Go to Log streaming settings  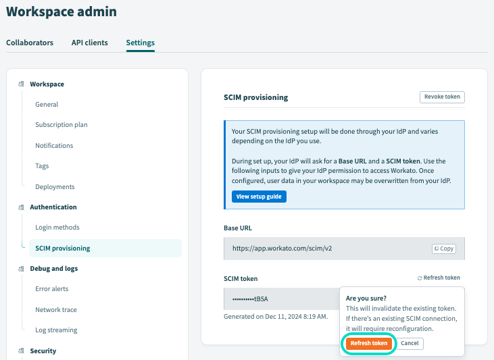[56, 330]
